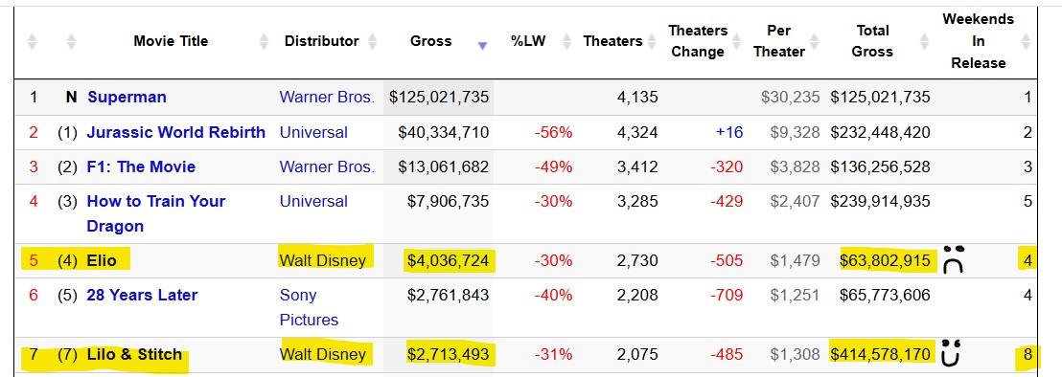Click sort arrows beside Per Theater

coord(814,42)
